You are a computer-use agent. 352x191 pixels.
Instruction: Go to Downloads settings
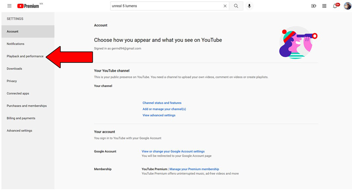[28, 69]
